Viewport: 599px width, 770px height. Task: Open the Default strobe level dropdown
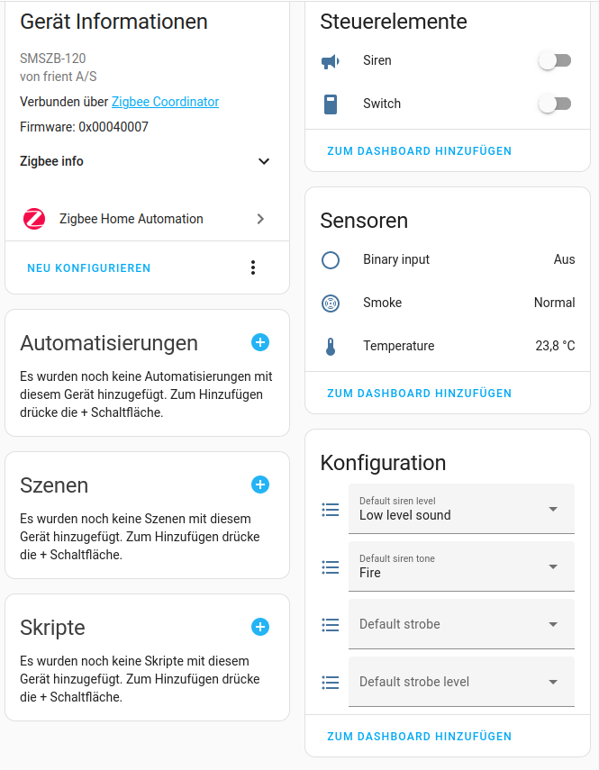(x=461, y=682)
